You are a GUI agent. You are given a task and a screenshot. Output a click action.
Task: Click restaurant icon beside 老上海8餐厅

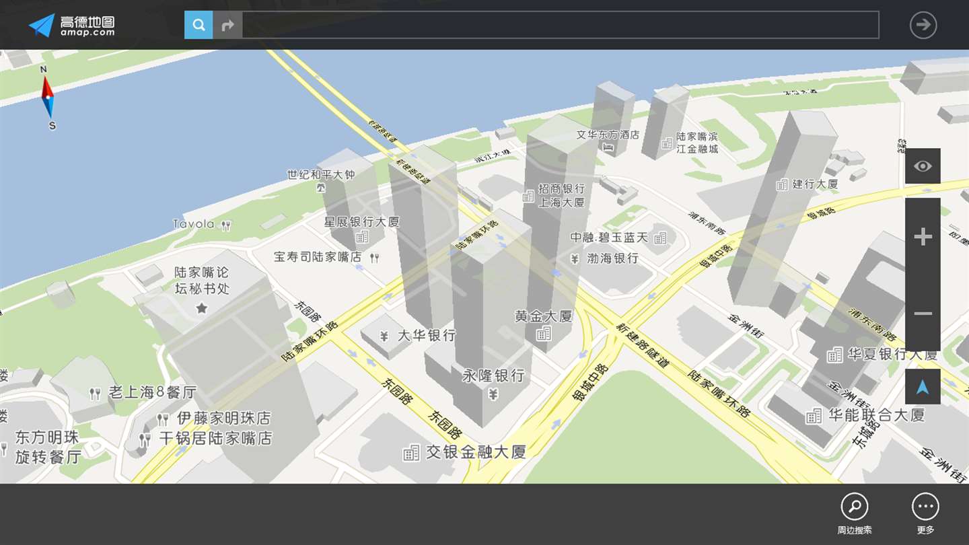pos(96,393)
